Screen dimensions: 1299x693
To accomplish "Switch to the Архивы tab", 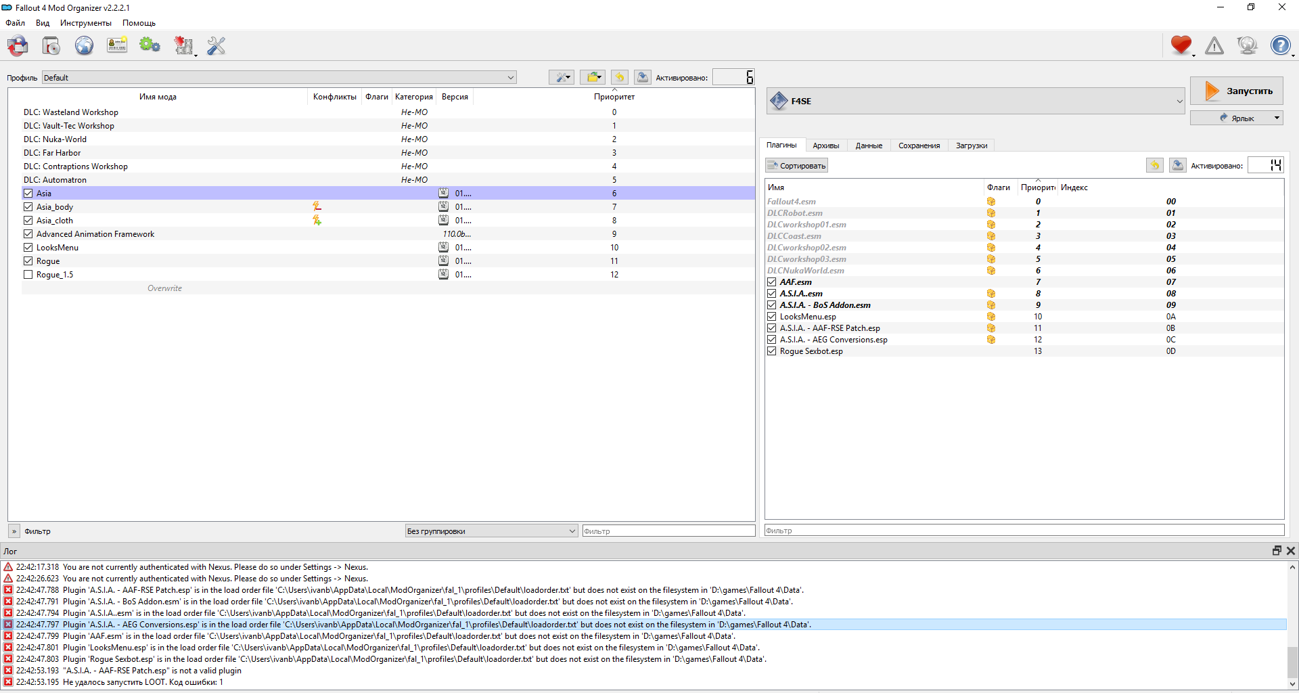I will (825, 146).
